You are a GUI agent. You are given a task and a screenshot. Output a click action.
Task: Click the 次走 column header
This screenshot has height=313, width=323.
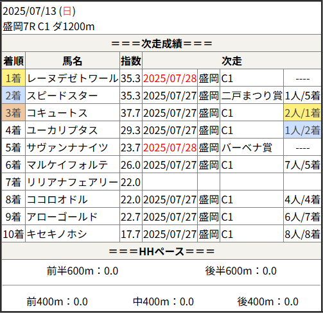(x=232, y=61)
